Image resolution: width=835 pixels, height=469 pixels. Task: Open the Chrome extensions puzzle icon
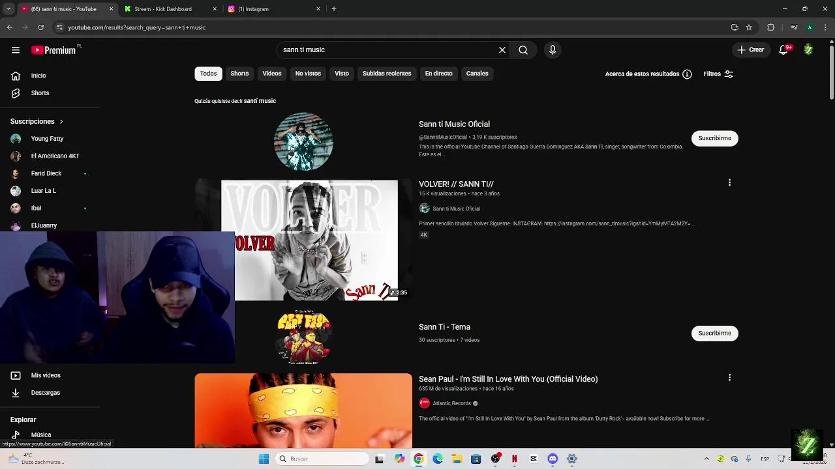tap(771, 27)
